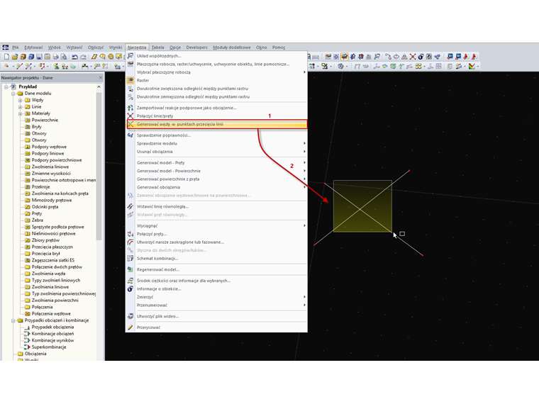This screenshot has width=539, height=404.
Task: Select the new node tool
Action: pos(6,66)
